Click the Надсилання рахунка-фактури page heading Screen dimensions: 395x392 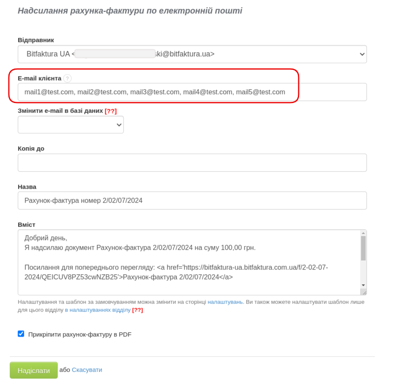pyautogui.click(x=130, y=11)
